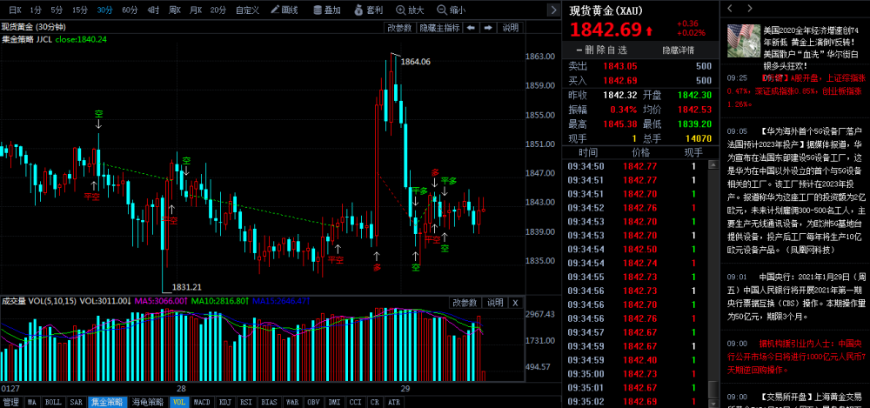Expand the toolbar using the right chevron

click(x=553, y=10)
